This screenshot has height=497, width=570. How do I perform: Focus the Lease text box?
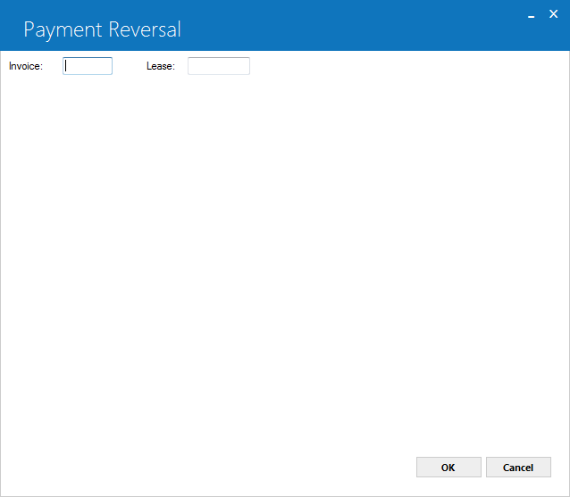pyautogui.click(x=219, y=66)
